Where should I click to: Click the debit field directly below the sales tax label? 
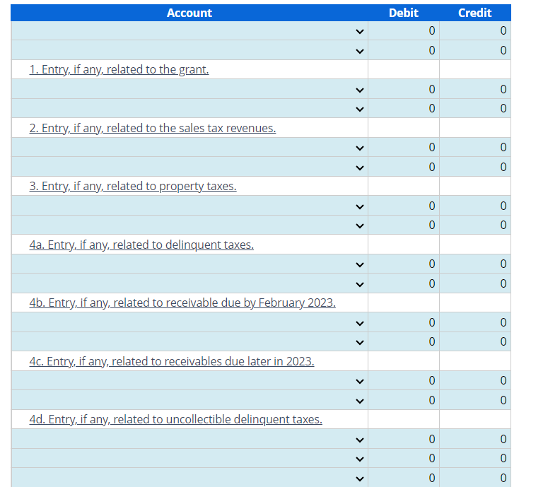[x=404, y=147]
